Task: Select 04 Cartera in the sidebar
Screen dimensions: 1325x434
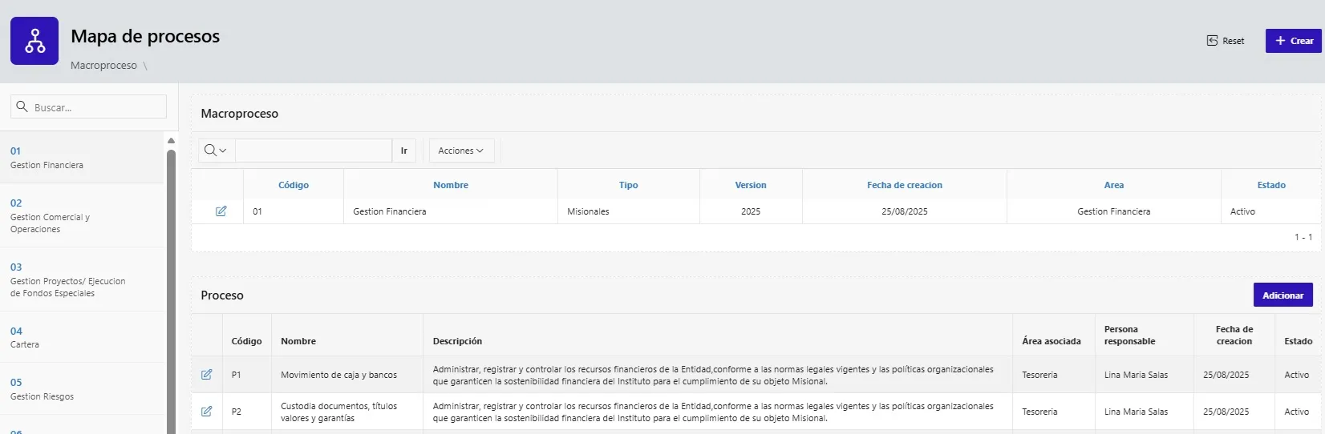Action: (82, 337)
